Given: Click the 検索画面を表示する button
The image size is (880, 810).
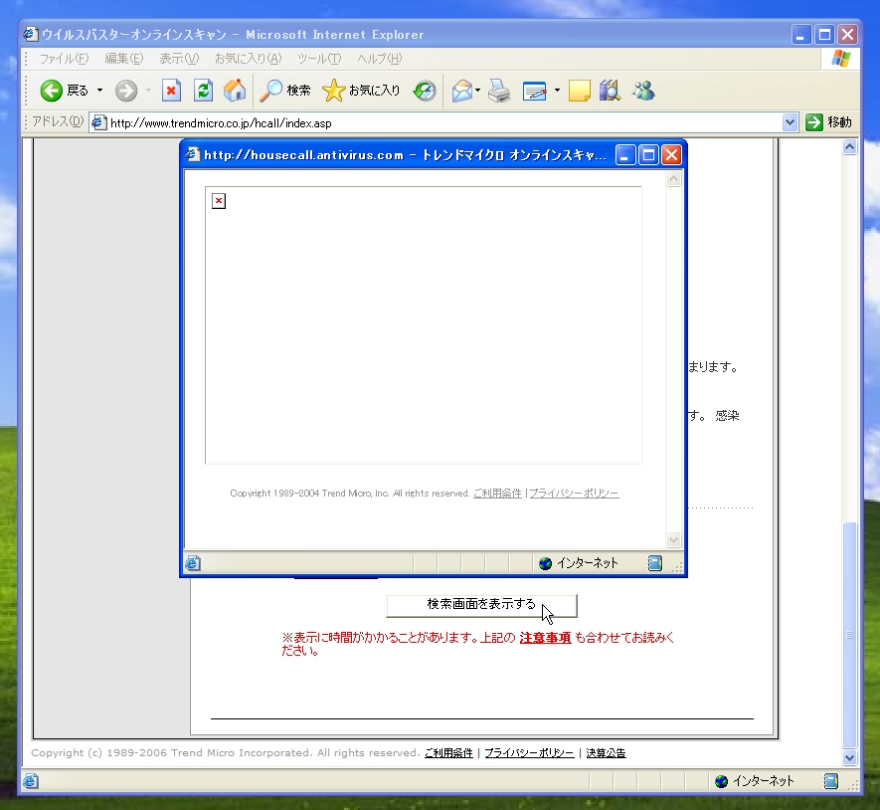Looking at the screenshot, I should 481,606.
